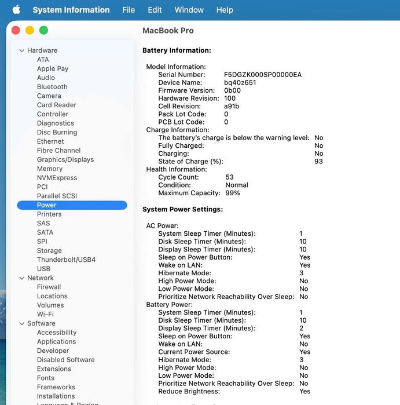The image size is (400, 405).
Task: Select Audio in the sidebar
Action: pos(46,78)
